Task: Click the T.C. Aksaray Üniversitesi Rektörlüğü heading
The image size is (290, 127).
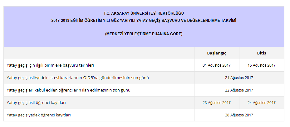Action: (x=144, y=13)
